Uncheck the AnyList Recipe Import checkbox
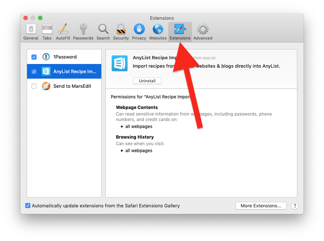Viewport: 324px width, 241px height. pyautogui.click(x=34, y=72)
